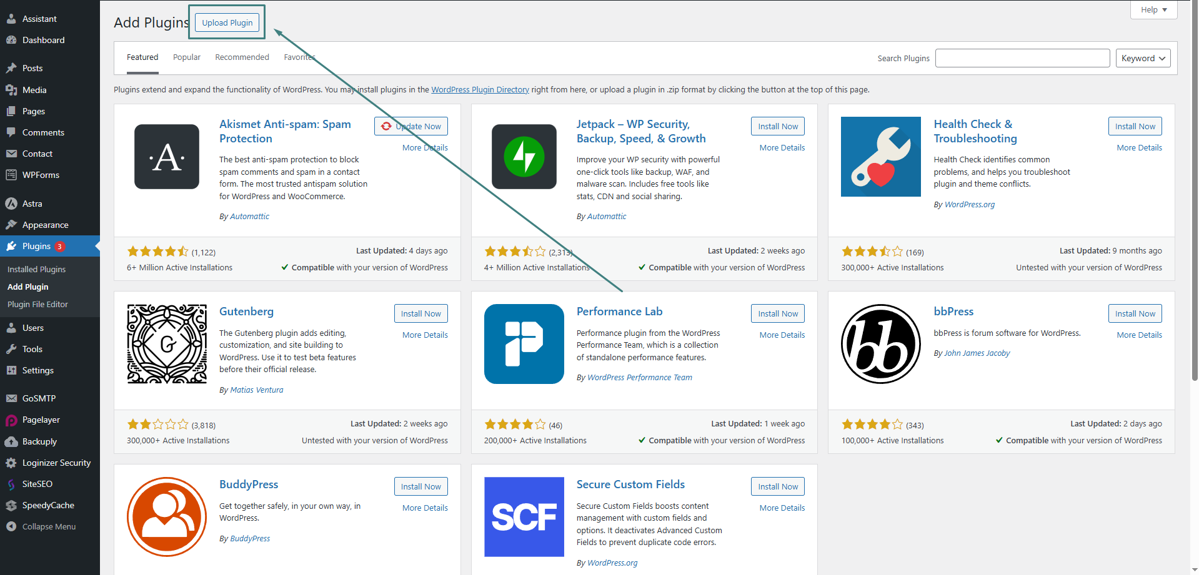
Task: Open More Details for Secure Custom Fields
Action: click(782, 508)
